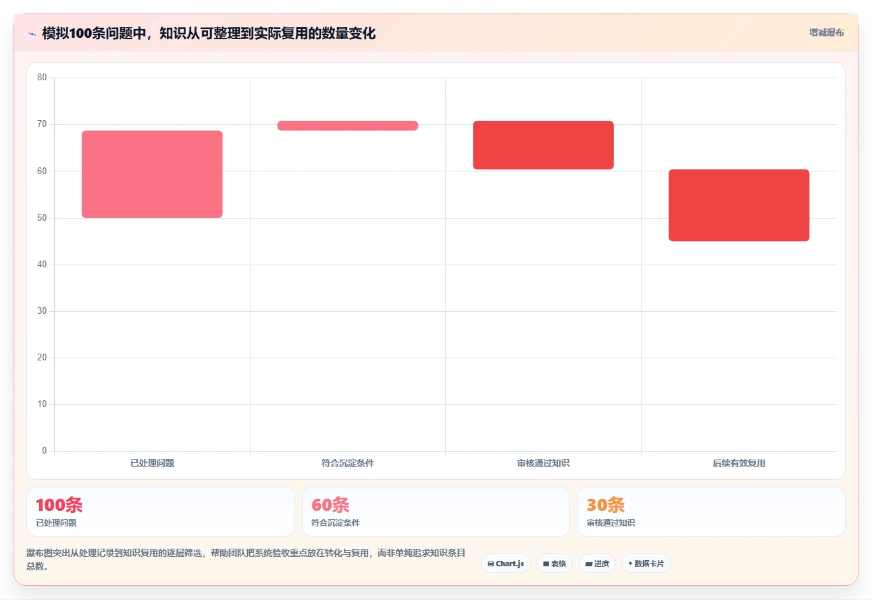This screenshot has width=872, height=600.
Task: Click the thin 符合沉淀条件 bar
Action: [x=348, y=126]
